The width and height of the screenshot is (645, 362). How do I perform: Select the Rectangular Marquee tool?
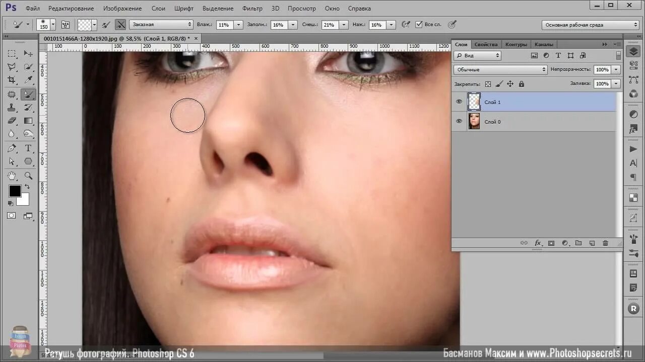12,53
